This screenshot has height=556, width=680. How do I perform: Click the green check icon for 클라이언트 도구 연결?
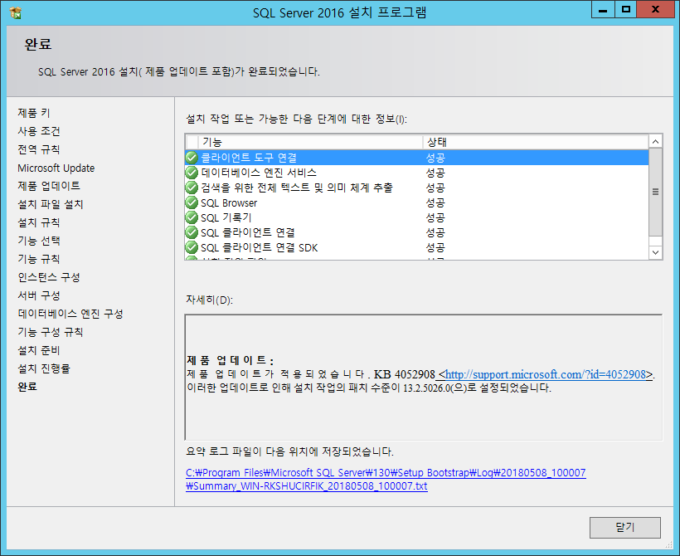point(192,158)
